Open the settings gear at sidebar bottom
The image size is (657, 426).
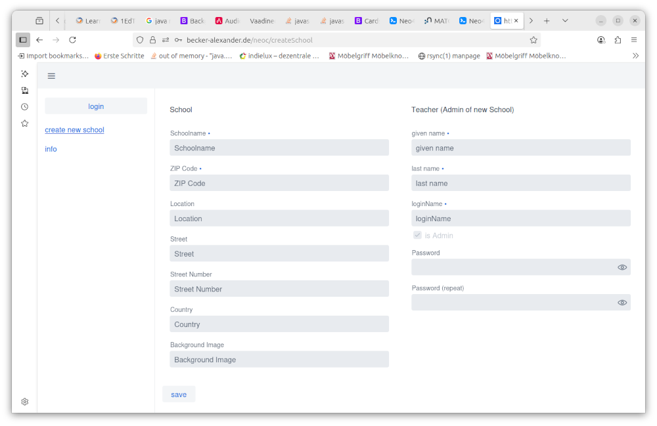coord(24,401)
